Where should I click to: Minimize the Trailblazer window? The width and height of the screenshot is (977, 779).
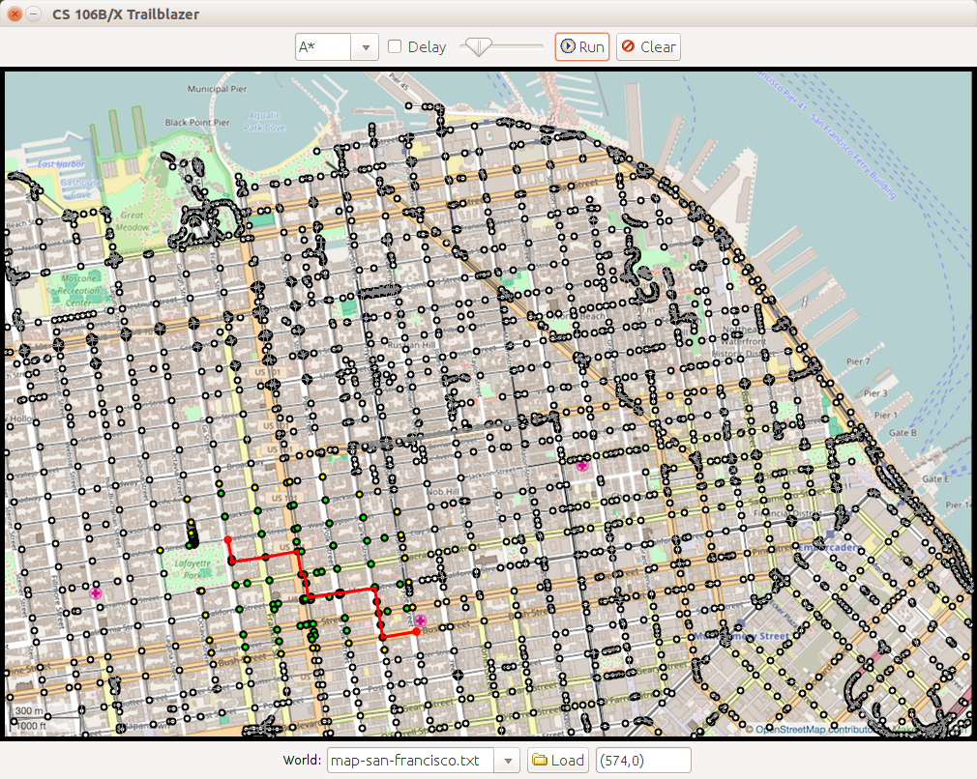[34, 14]
